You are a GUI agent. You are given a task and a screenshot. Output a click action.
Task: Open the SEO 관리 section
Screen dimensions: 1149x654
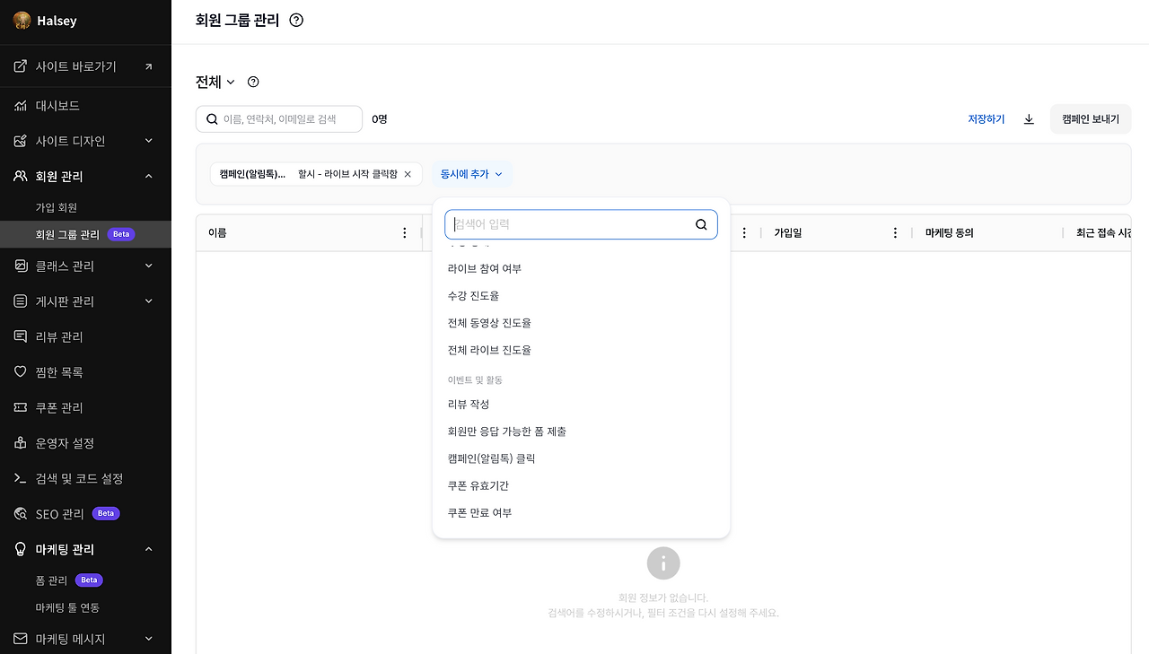pos(57,514)
